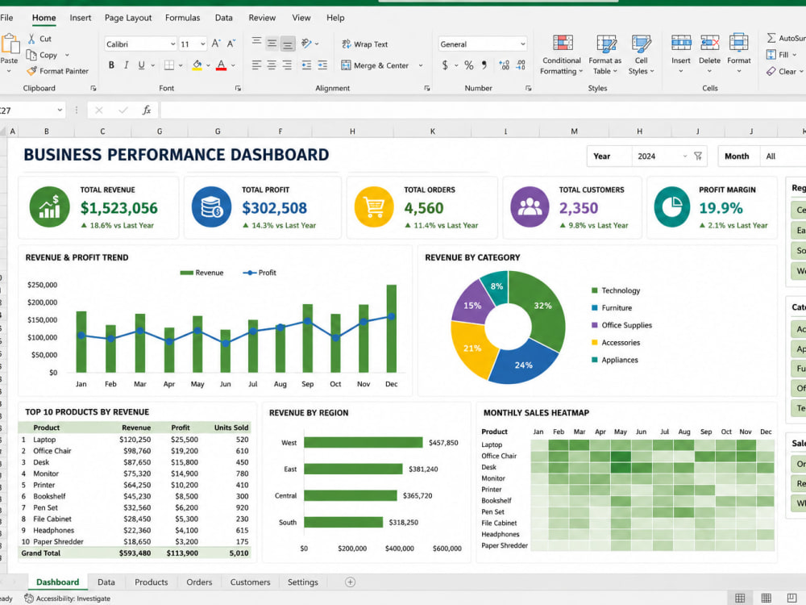The height and width of the screenshot is (605, 806).
Task: Toggle Middle Align in the ribbon
Action: click(x=272, y=44)
